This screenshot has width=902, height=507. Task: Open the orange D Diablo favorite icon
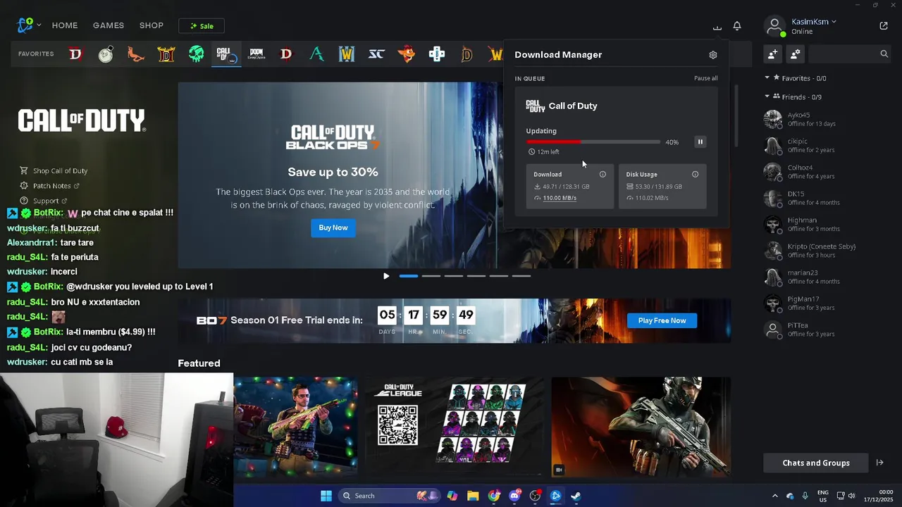pyautogui.click(x=467, y=54)
